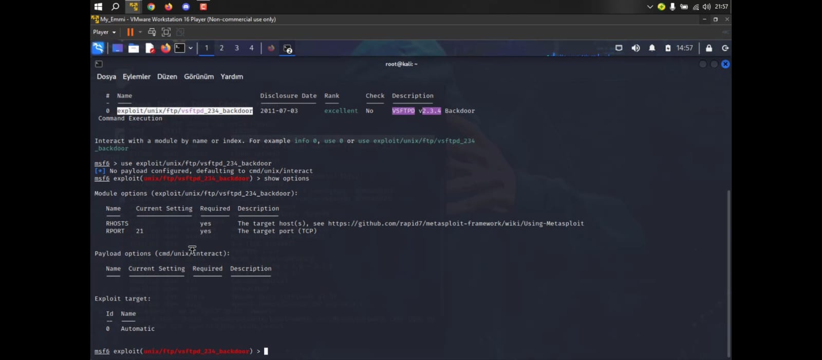
Task: Open the github.com/rapid7 metasploit wiki link
Action: pyautogui.click(x=456, y=224)
